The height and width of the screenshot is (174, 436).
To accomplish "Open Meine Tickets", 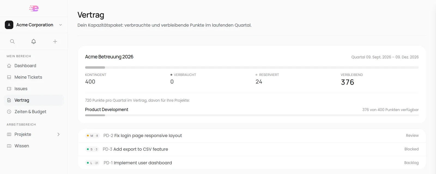I will 34,77.
